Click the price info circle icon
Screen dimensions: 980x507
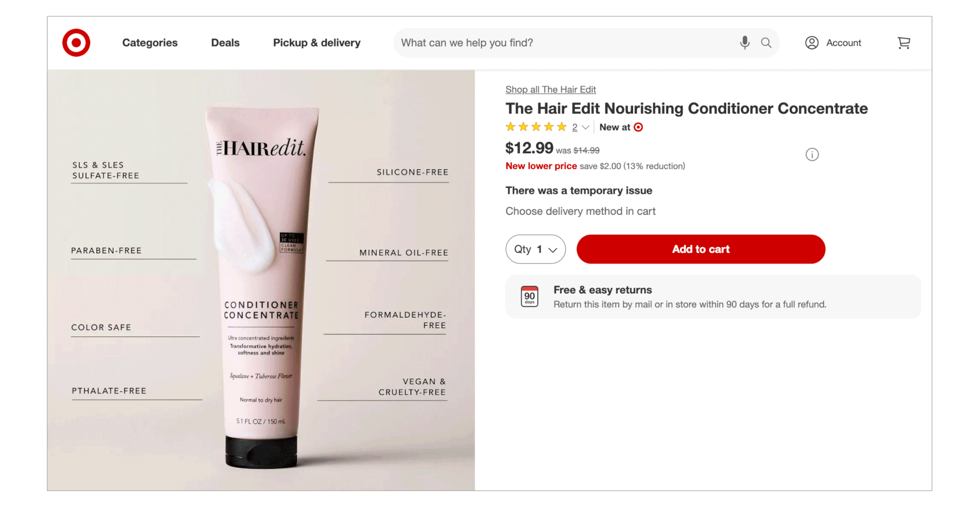pos(812,155)
